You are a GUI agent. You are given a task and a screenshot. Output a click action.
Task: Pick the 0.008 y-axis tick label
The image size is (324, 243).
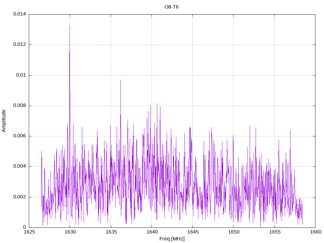pyautogui.click(x=19, y=106)
